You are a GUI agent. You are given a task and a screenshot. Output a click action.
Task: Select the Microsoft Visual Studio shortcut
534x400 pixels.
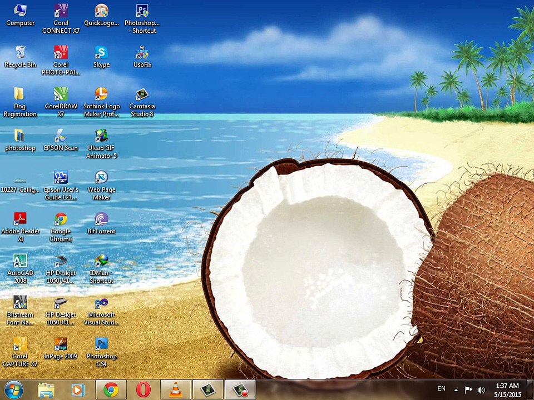101,303
